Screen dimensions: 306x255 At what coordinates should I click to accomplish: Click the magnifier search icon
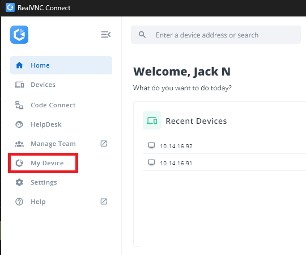pos(142,35)
